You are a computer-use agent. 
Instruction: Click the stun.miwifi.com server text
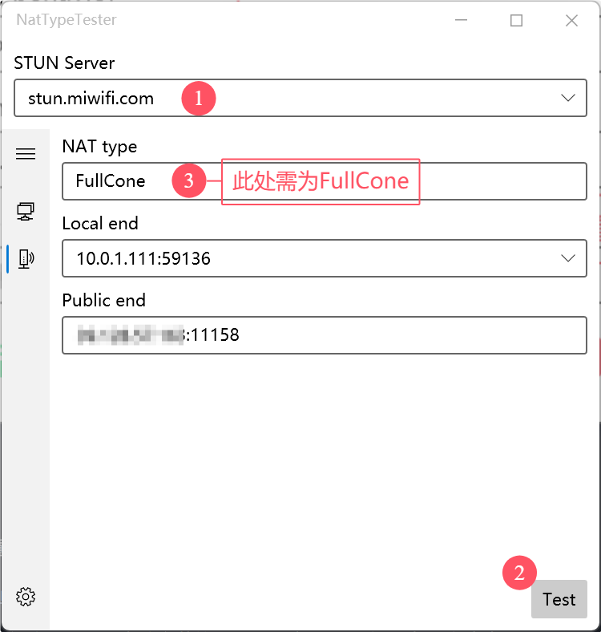[91, 99]
